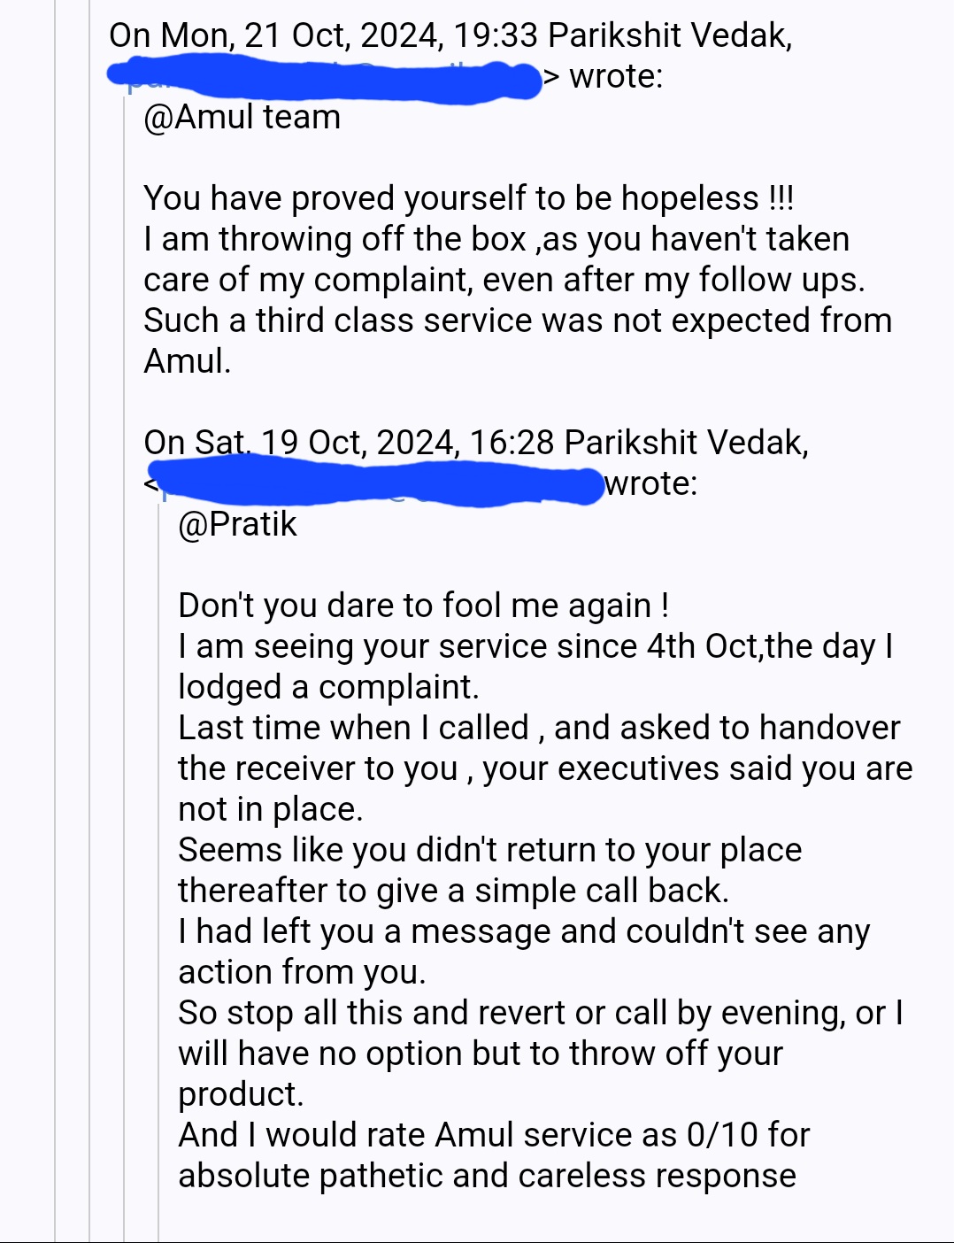Click the line "absolute pathetic and careless response"

pyautogui.click(x=487, y=1176)
